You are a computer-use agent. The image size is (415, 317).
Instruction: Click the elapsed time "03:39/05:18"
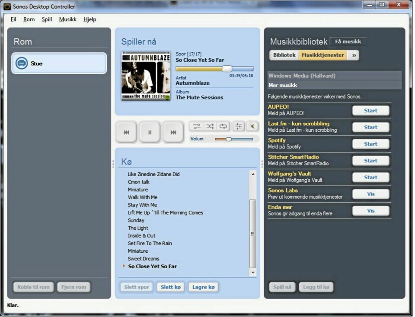[241, 76]
